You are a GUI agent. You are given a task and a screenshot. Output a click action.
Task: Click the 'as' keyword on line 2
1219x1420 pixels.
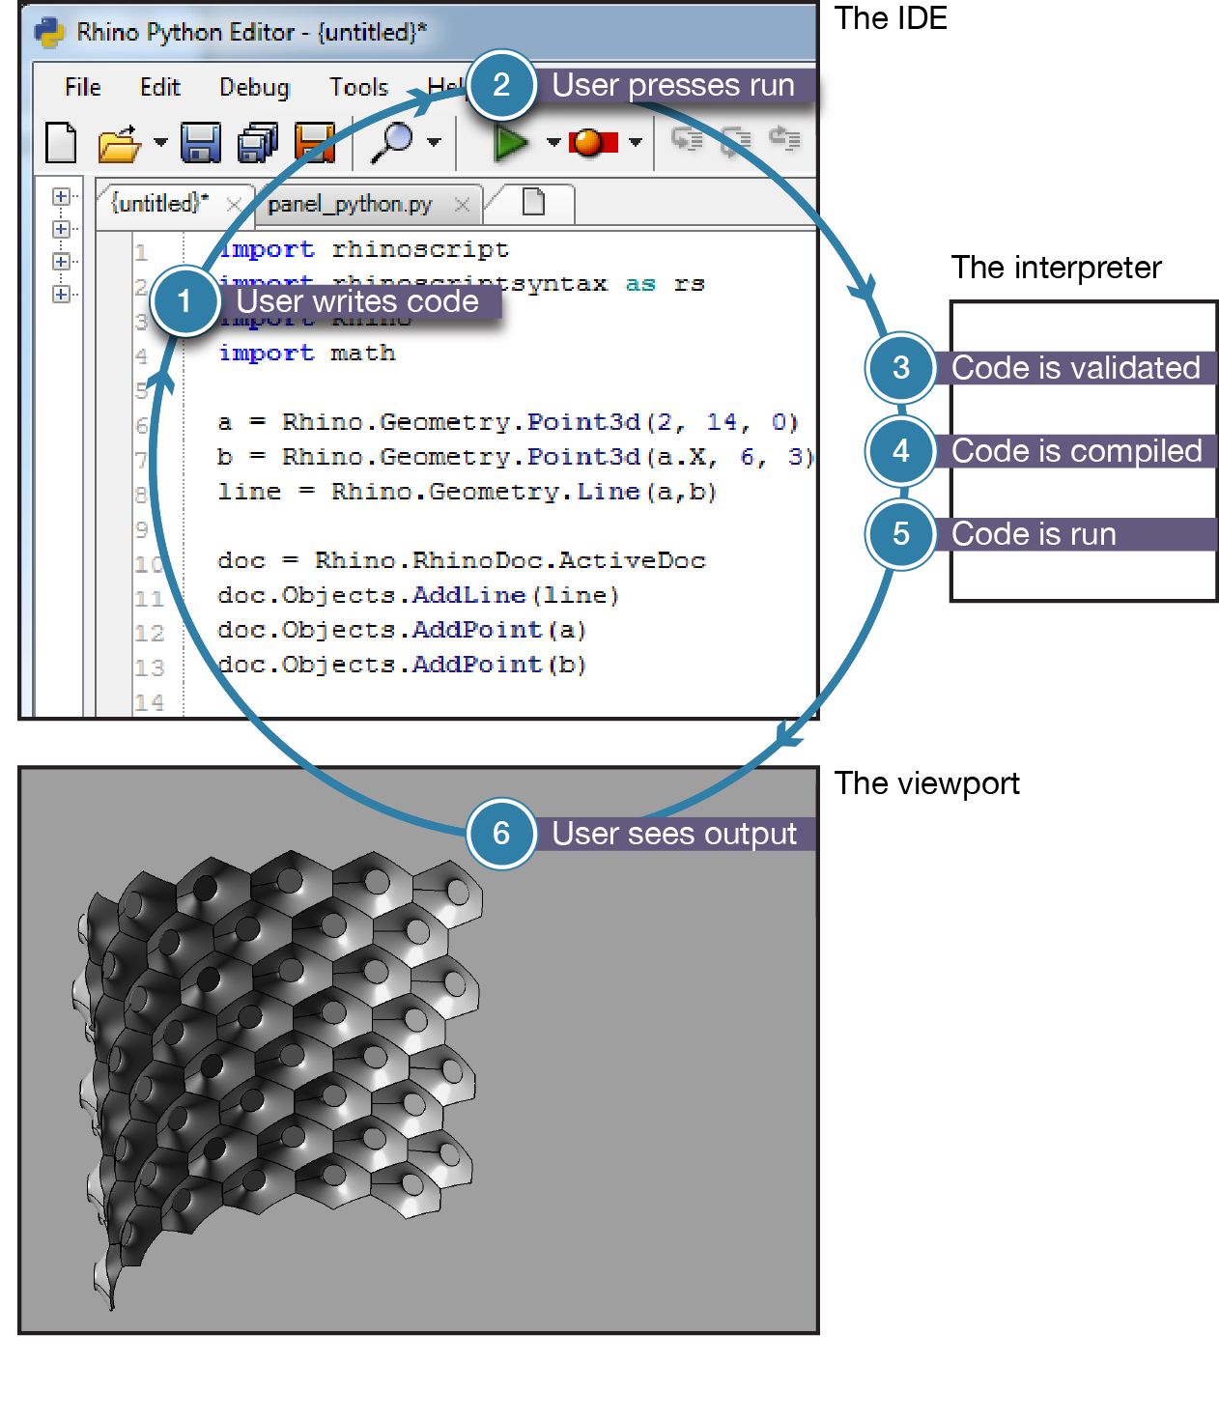tap(640, 285)
